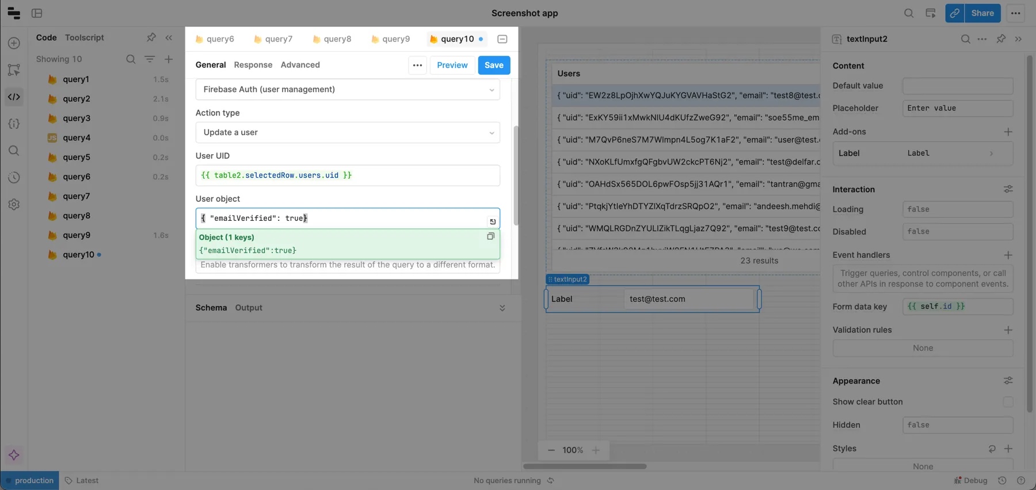Filter the queries list

point(150,59)
